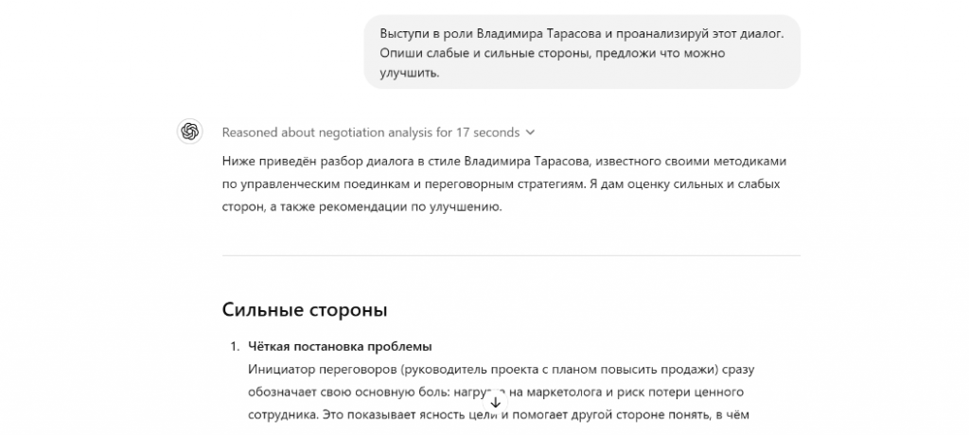Click the word 'Reasoned' in the reasoning summary
This screenshot has height=435, width=969.
(x=252, y=132)
